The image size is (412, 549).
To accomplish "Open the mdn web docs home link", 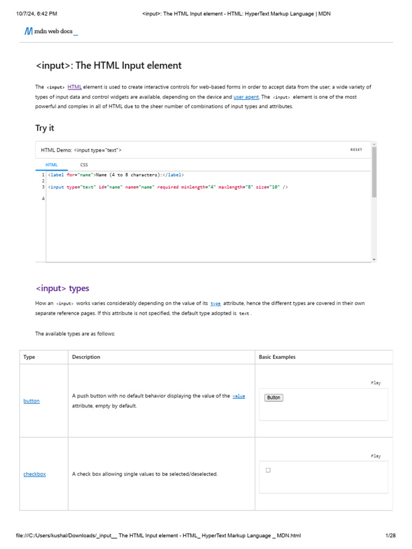I will (x=51, y=31).
